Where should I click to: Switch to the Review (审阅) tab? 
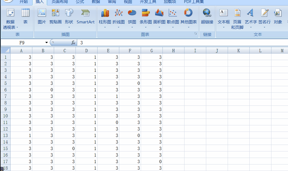point(112,2)
